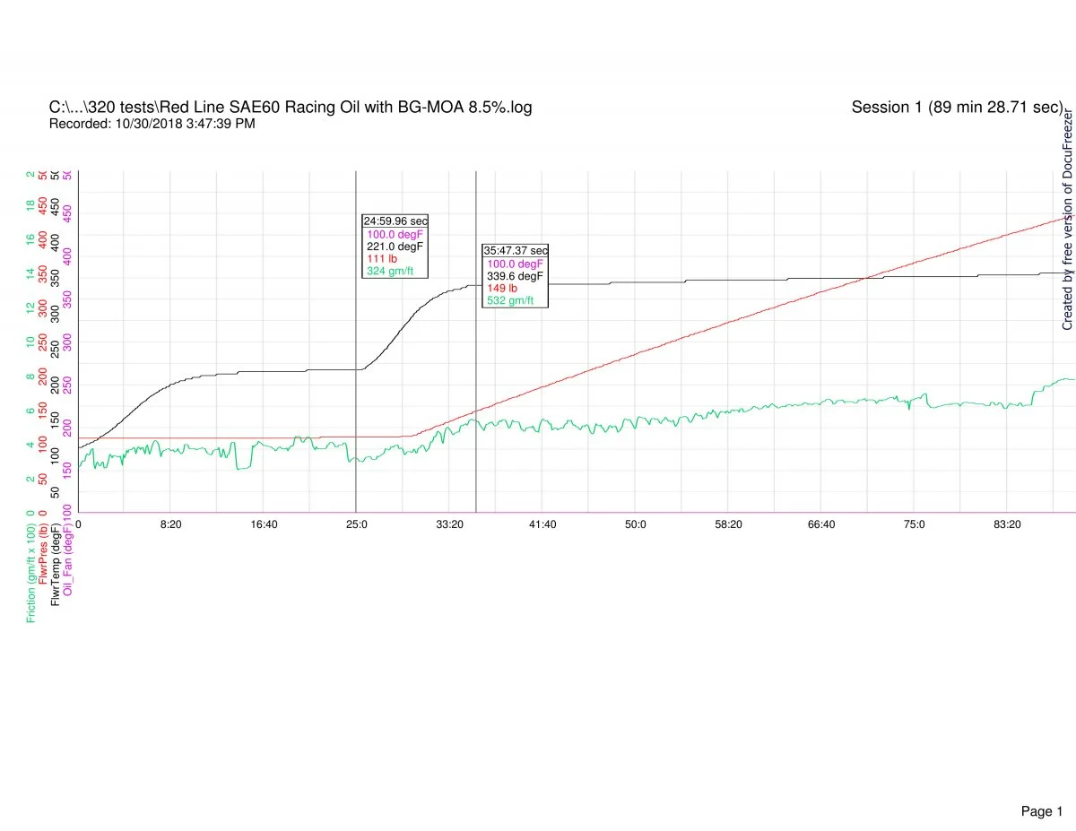Click the red 111 lb reading
Screen dimensions: 1076x831
[x=382, y=258]
